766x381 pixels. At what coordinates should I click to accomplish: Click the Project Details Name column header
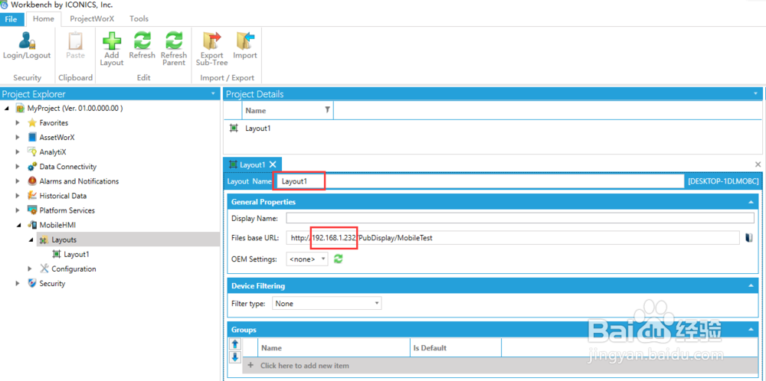click(x=288, y=111)
